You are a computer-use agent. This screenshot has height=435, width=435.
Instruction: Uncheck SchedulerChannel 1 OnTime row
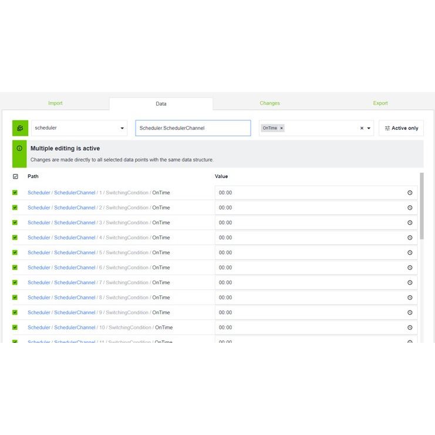click(x=15, y=193)
